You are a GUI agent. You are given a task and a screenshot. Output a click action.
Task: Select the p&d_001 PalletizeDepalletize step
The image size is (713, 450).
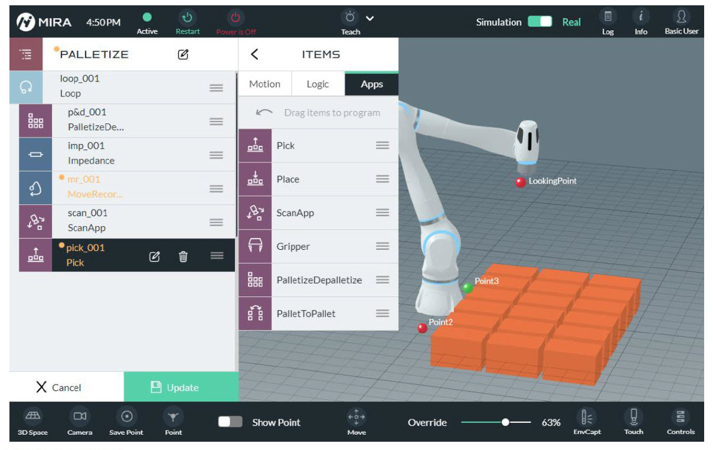[x=127, y=120]
